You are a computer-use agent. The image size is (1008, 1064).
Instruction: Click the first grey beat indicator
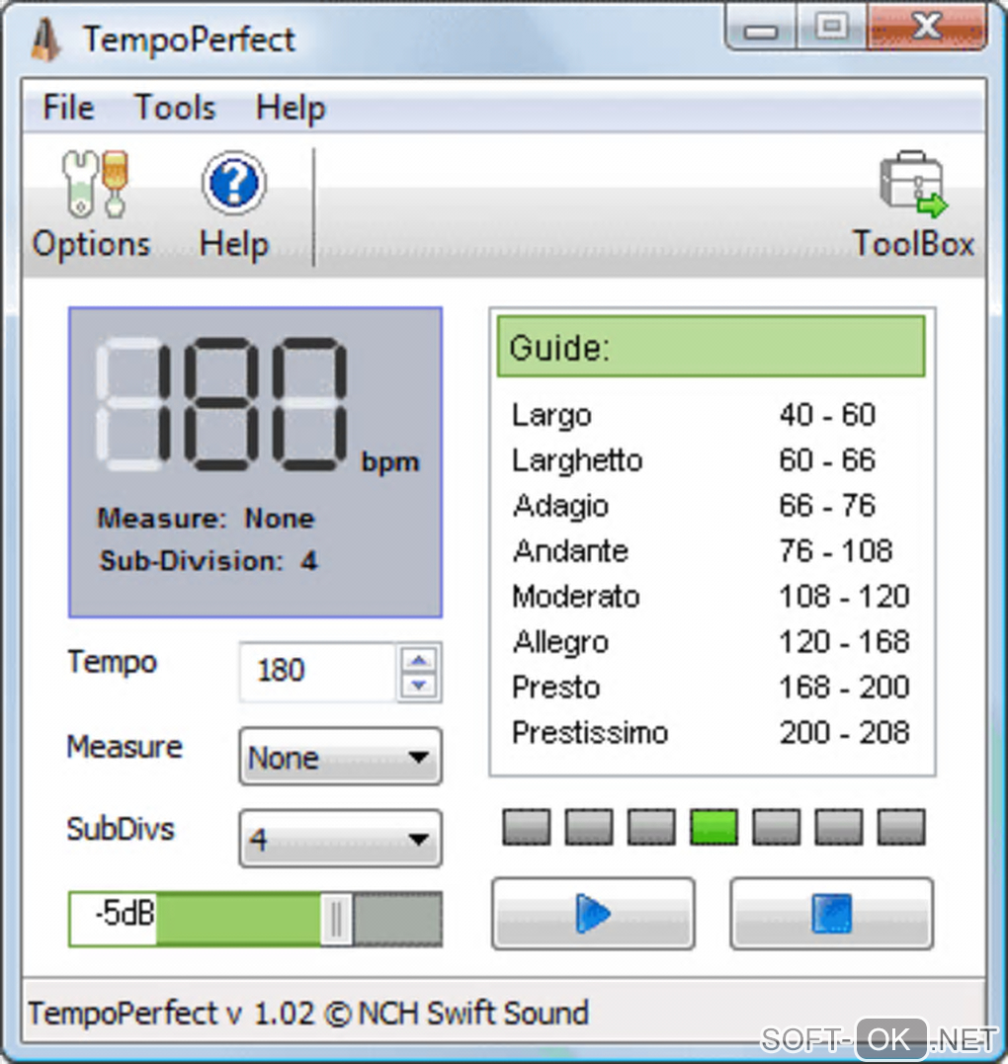(x=526, y=827)
